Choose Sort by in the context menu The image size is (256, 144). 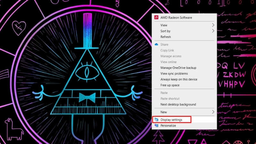tap(184, 31)
